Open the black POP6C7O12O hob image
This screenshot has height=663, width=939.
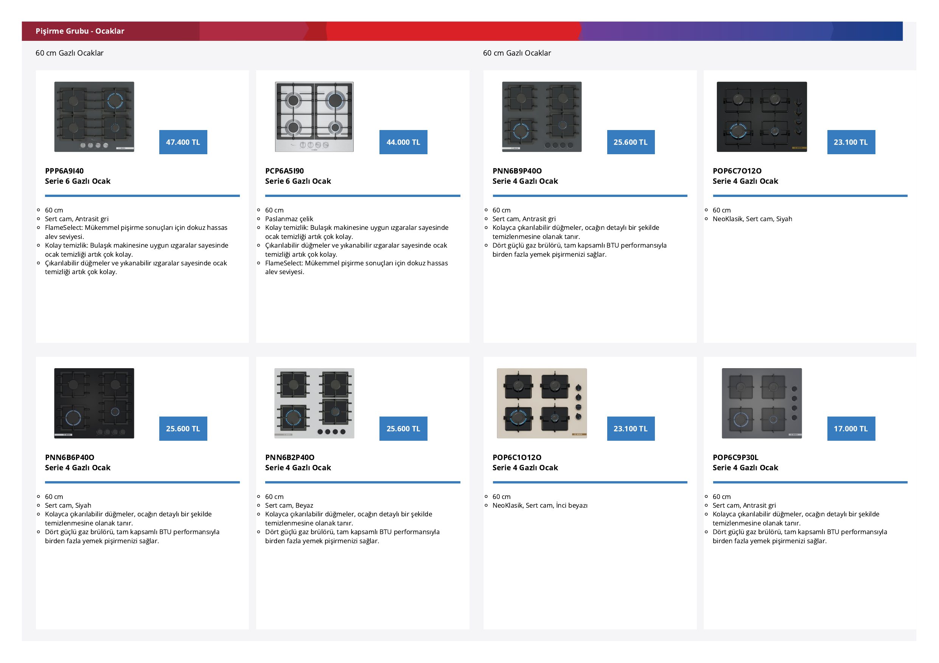(762, 117)
